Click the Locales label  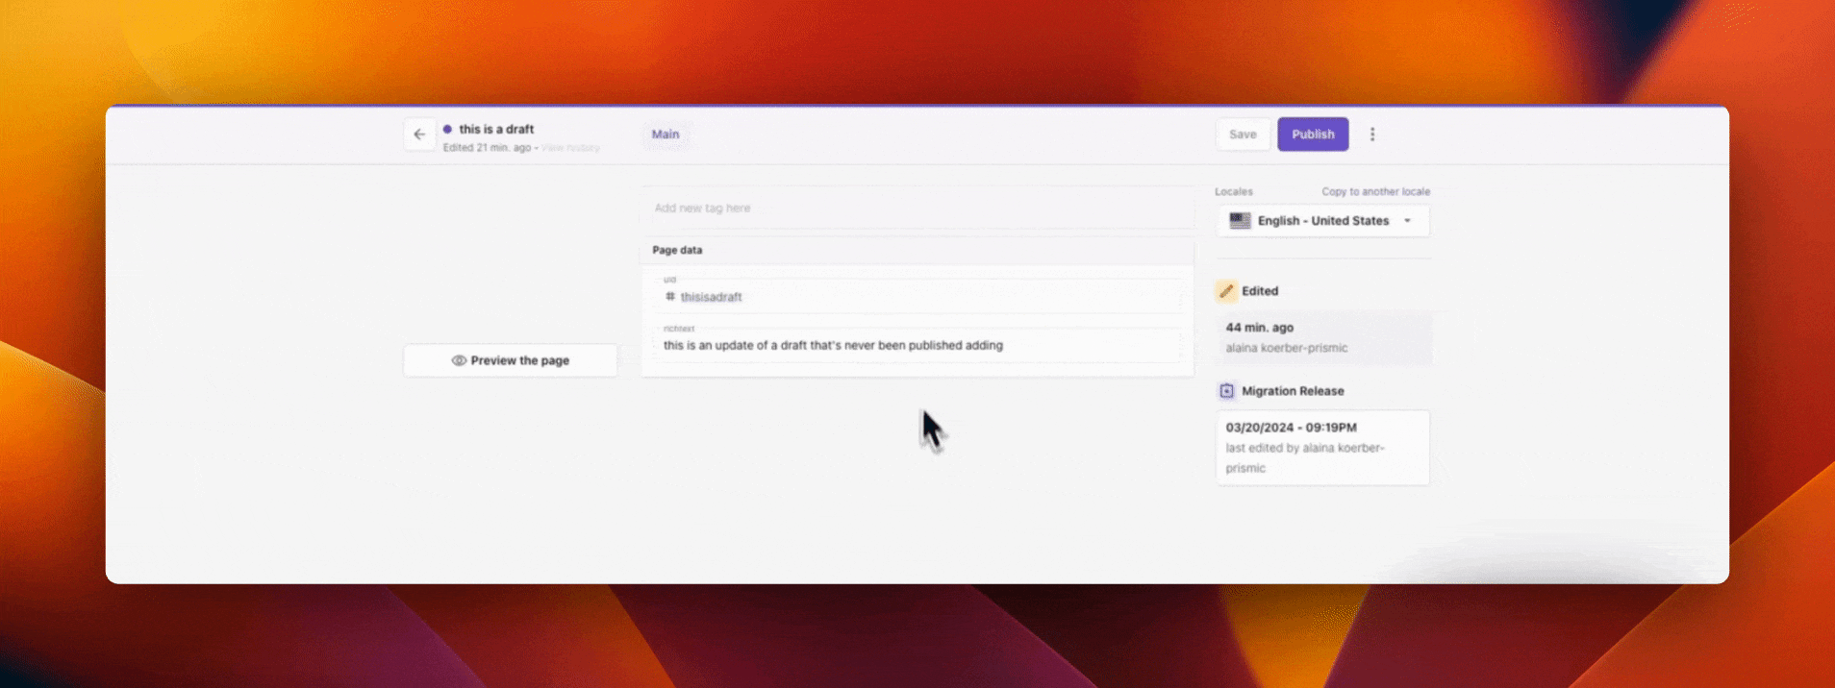[x=1234, y=191]
